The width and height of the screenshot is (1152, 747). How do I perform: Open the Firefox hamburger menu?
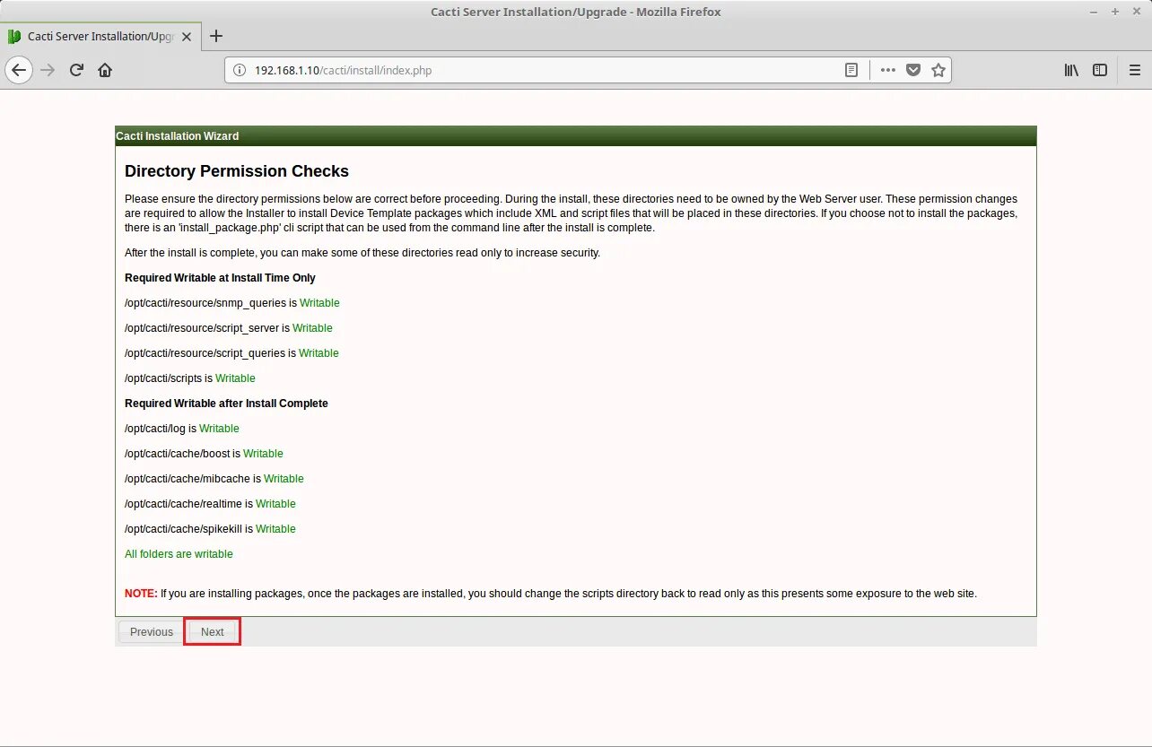pos(1135,70)
